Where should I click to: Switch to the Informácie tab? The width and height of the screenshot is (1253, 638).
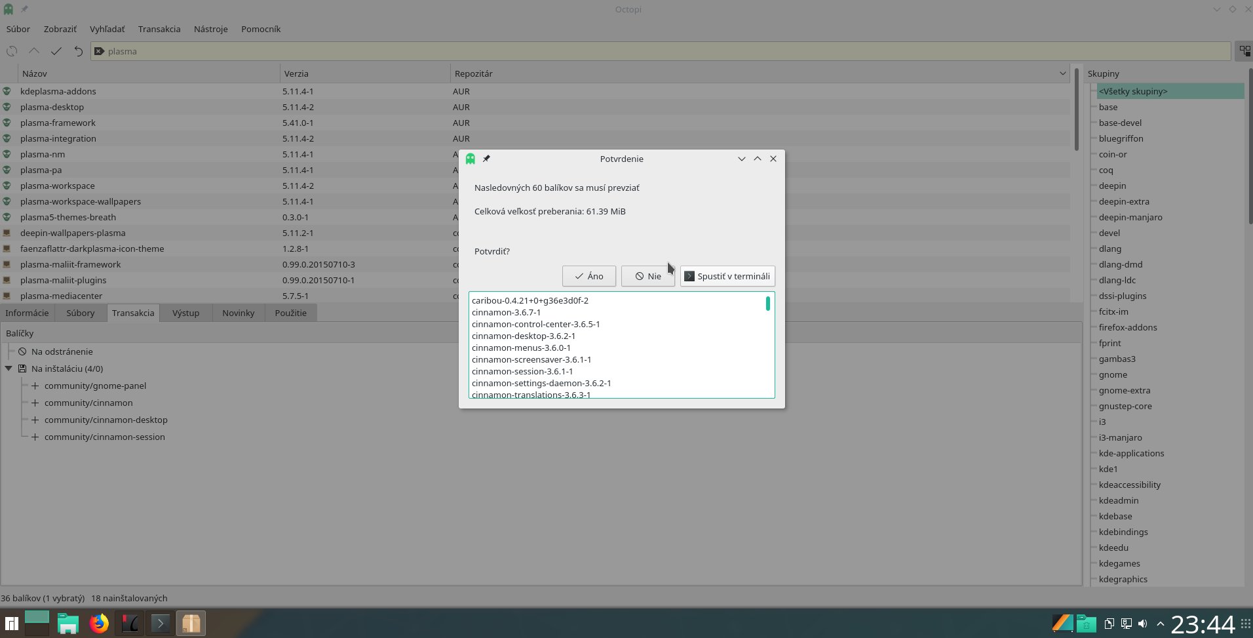[28, 313]
